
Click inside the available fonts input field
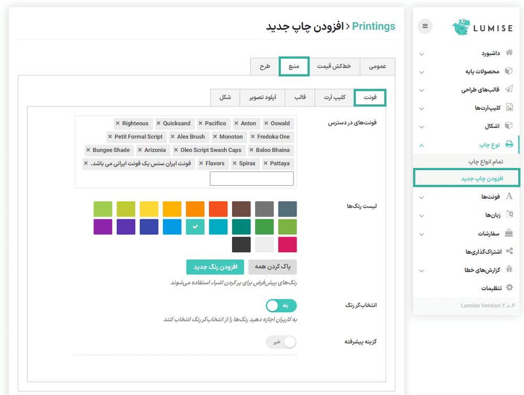click(252, 179)
